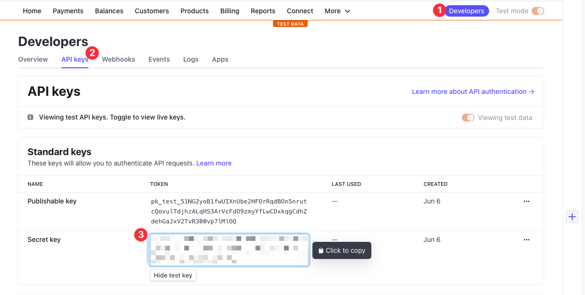The height and width of the screenshot is (295, 585).
Task: Switch to the Logs tab
Action: click(x=191, y=59)
